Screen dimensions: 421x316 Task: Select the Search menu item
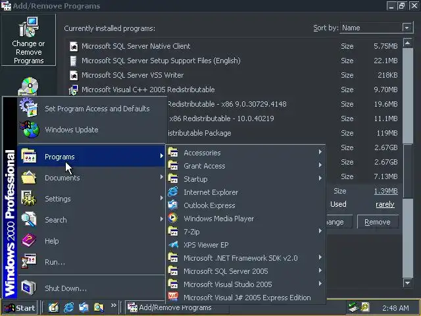click(91, 219)
